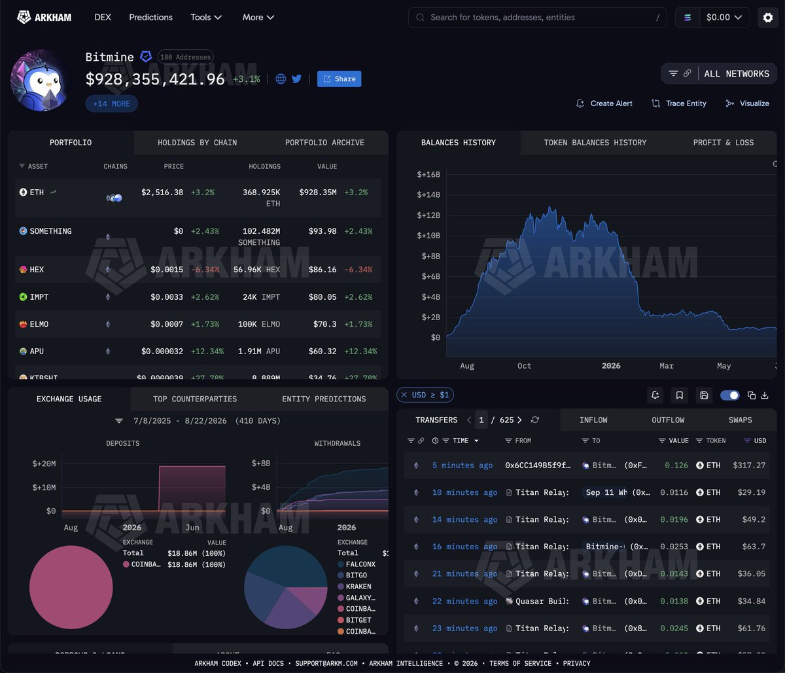785x673 pixels.
Task: Click the magnifier icon on balances chart
Action: pos(775,164)
